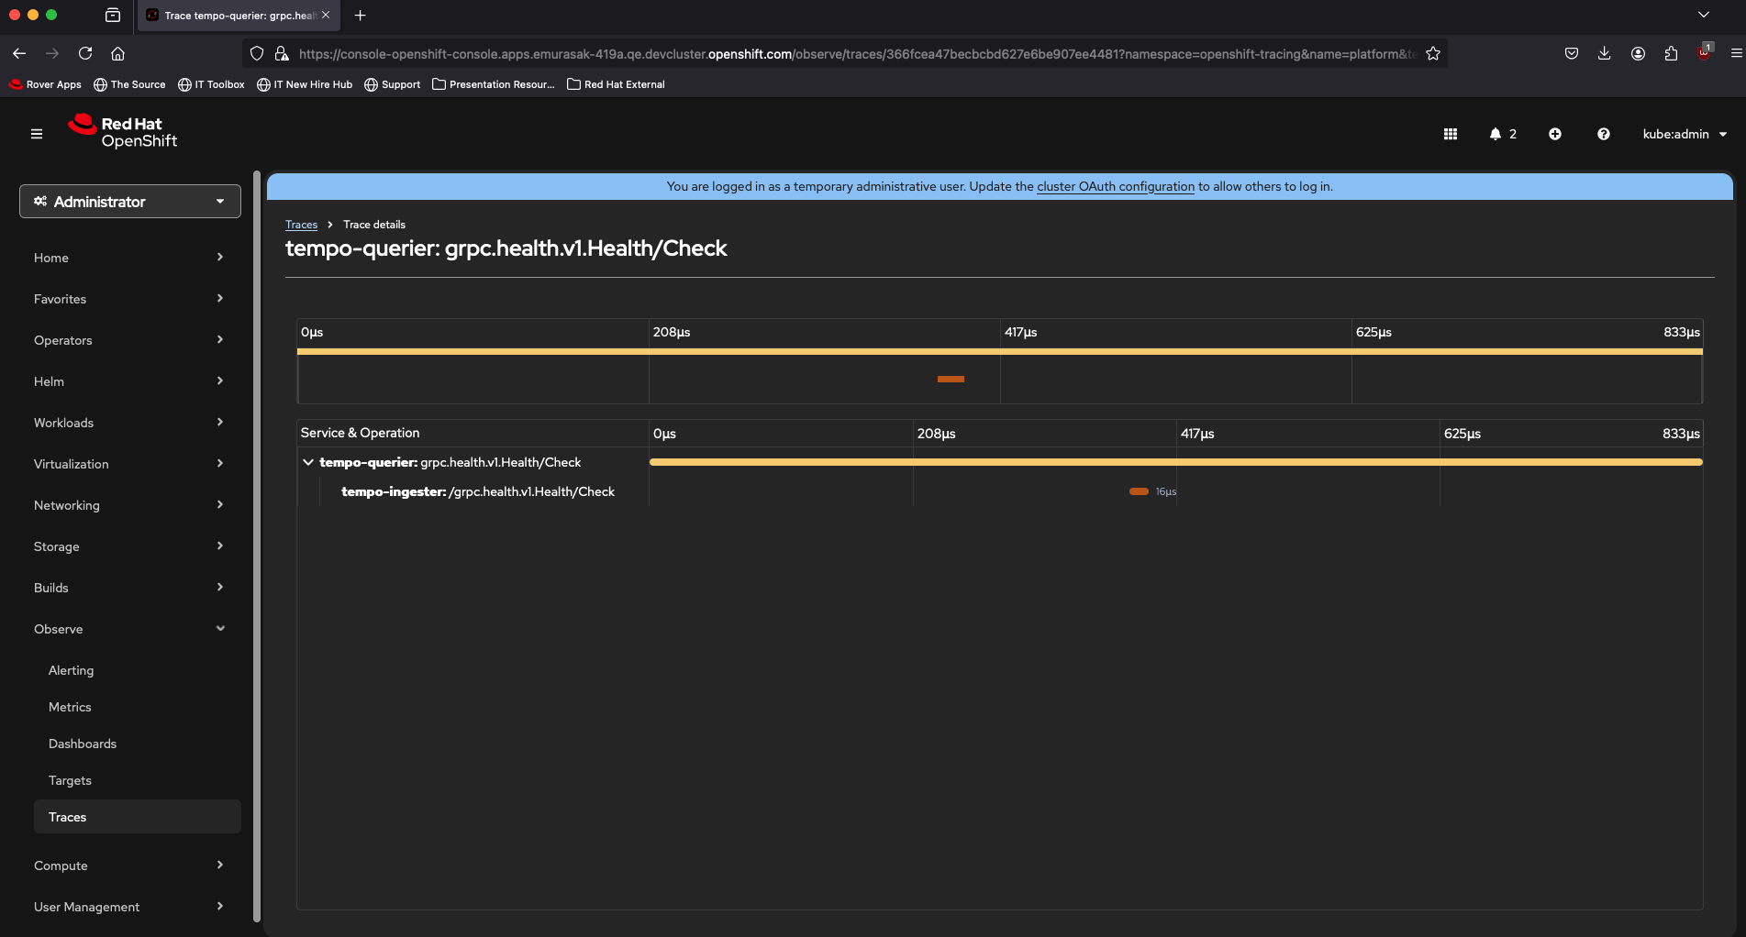The height and width of the screenshot is (937, 1746).
Task: Bookmark this page with the star icon
Action: (x=1433, y=53)
